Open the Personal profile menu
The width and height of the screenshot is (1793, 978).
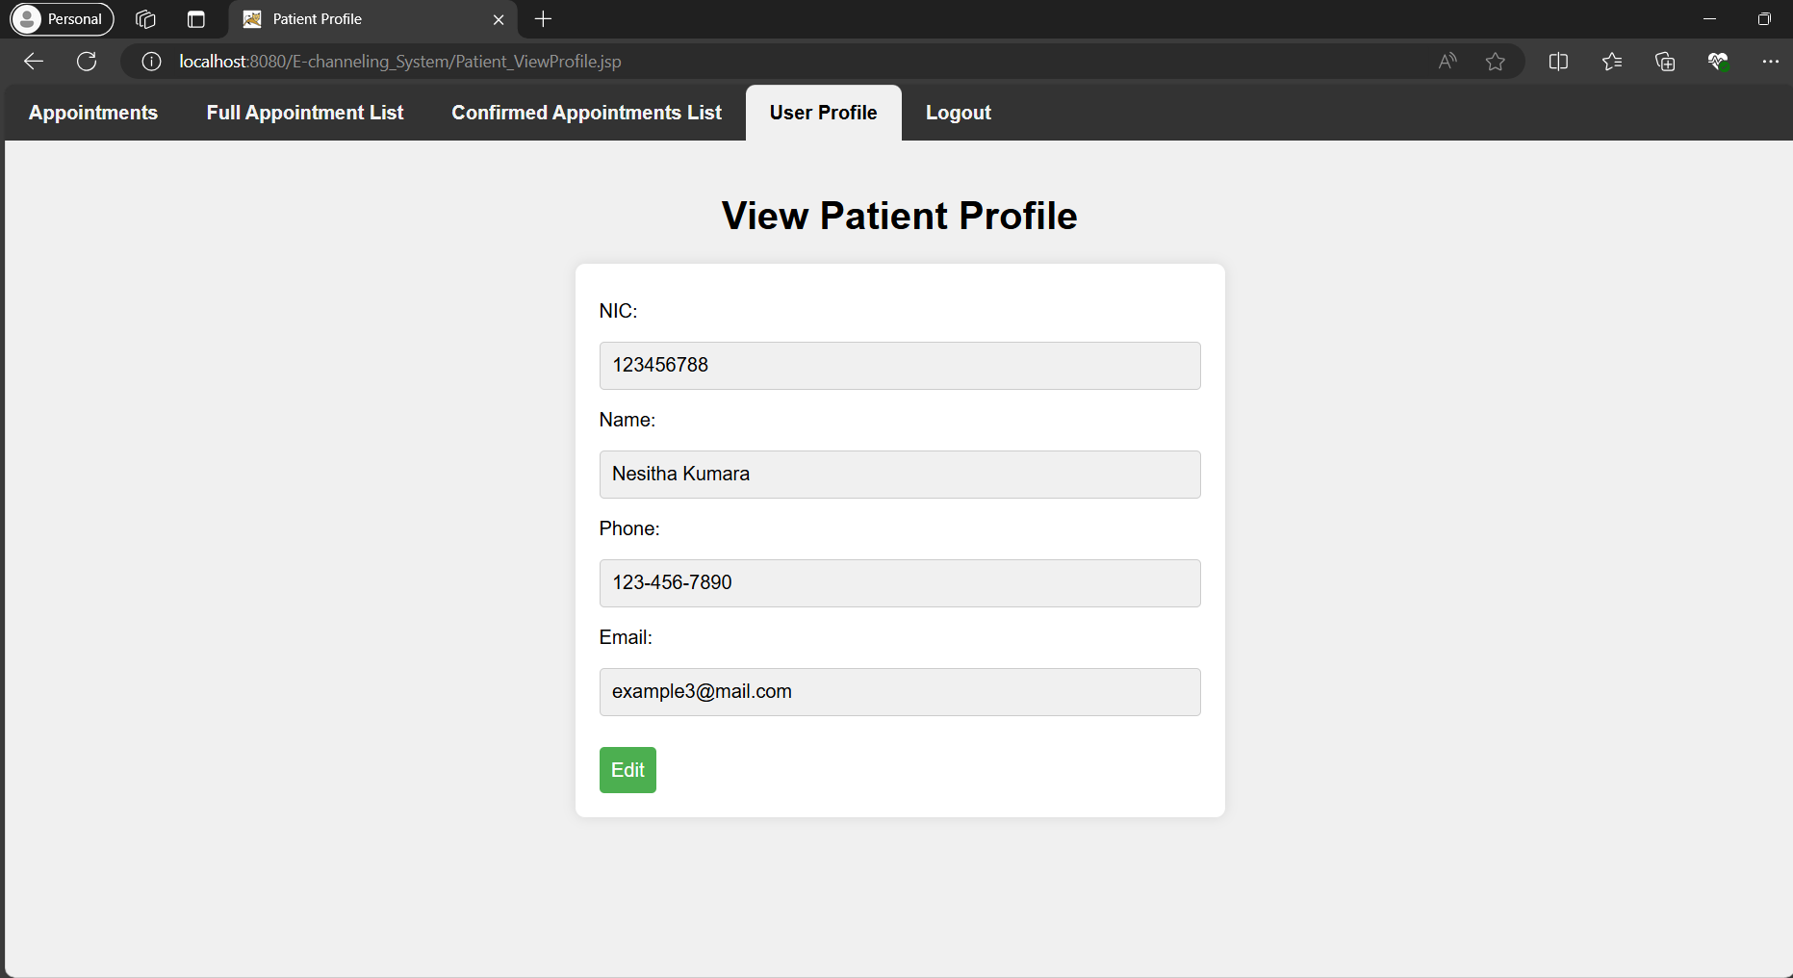(x=63, y=19)
